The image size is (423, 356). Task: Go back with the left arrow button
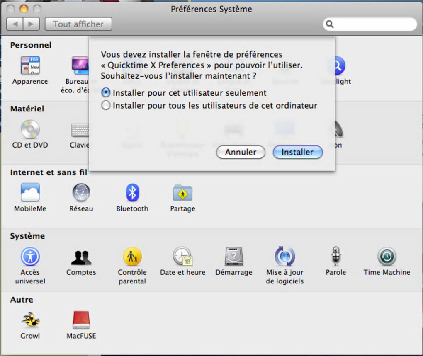[15, 24]
